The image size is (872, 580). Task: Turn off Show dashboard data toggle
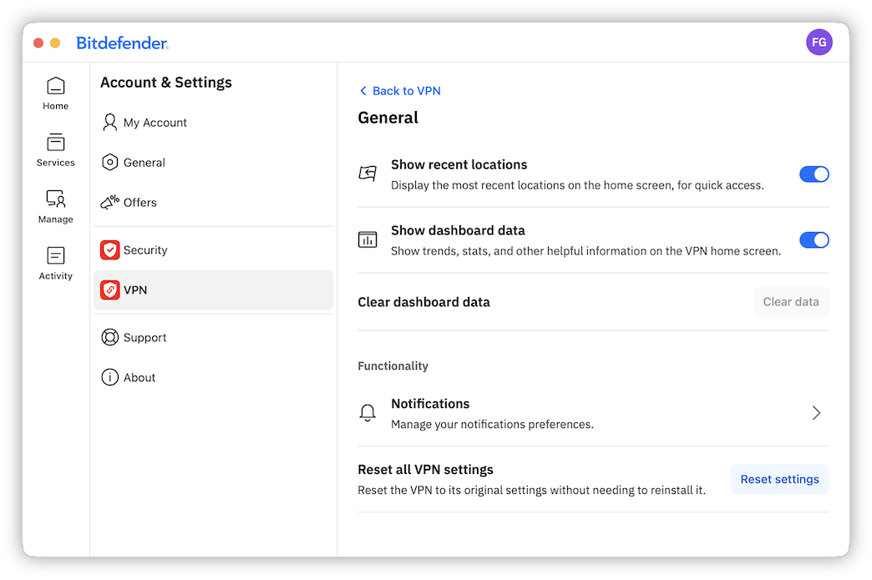tap(814, 240)
